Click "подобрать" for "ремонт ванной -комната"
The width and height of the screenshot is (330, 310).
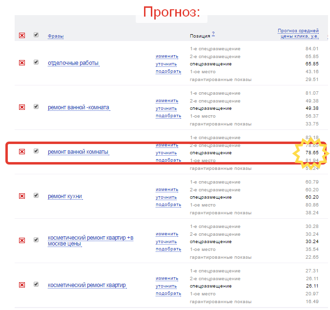pos(168,116)
